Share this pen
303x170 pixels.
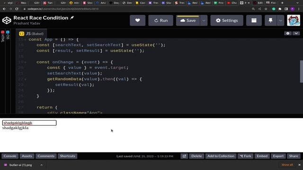(294, 156)
